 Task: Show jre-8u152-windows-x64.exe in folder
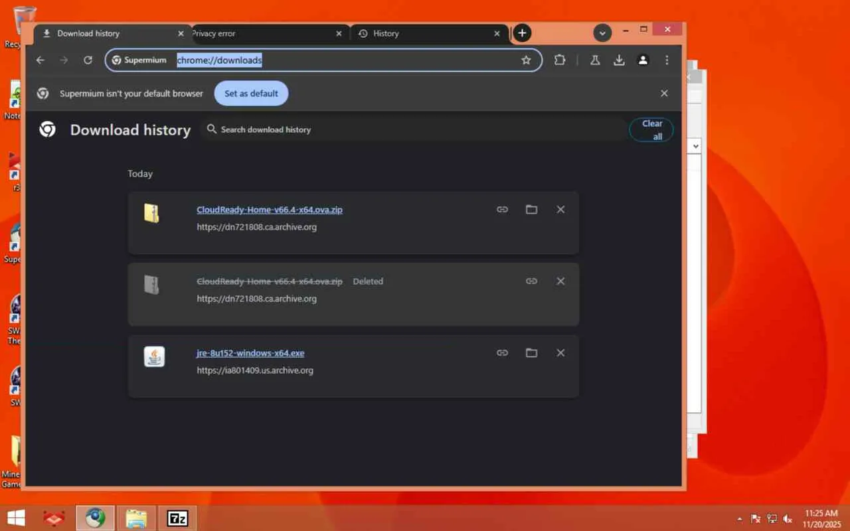tap(531, 353)
